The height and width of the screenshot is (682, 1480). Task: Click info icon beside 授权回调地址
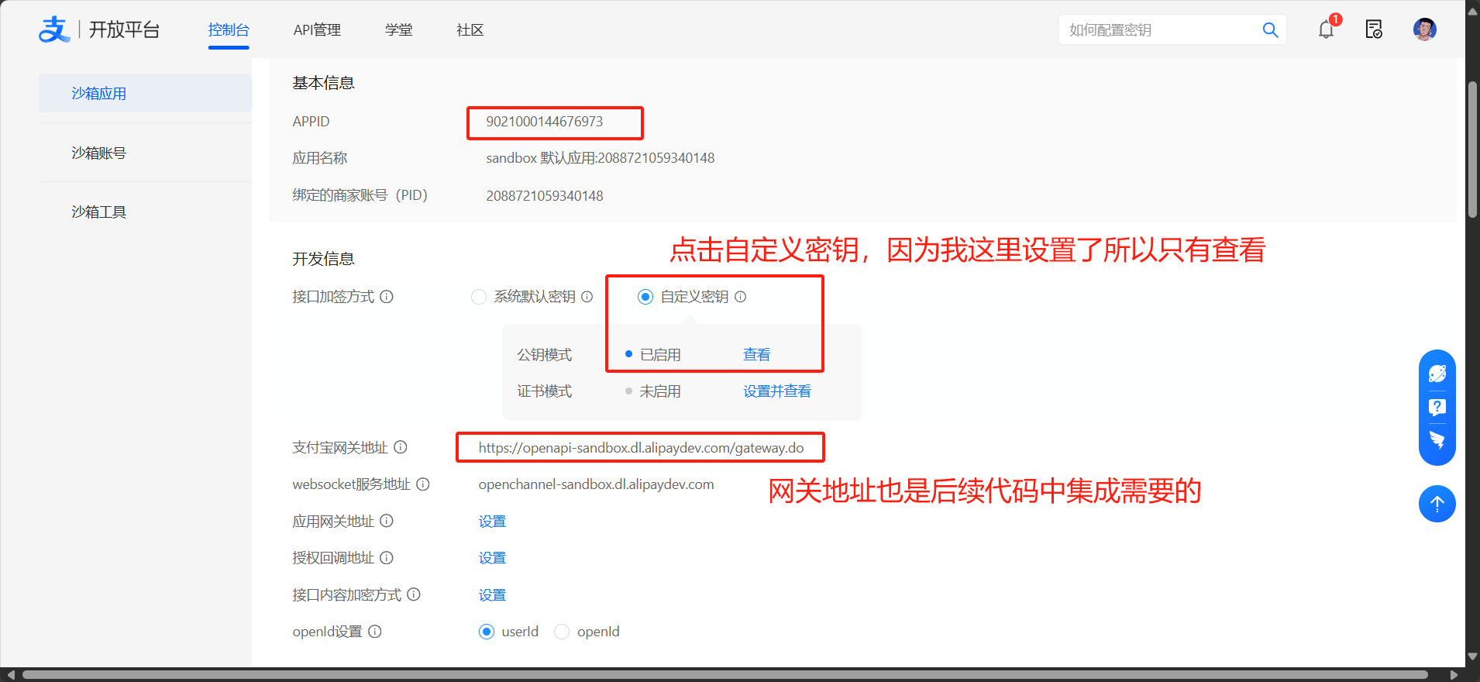[x=387, y=558]
